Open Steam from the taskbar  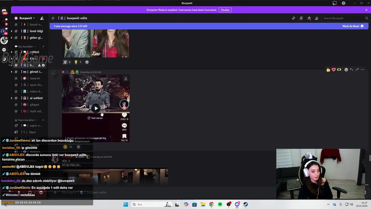click(245, 204)
